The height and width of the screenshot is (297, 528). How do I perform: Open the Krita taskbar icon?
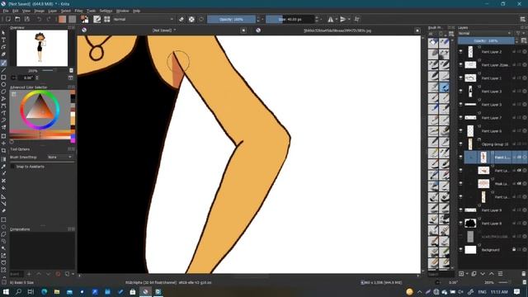[x=145, y=291]
